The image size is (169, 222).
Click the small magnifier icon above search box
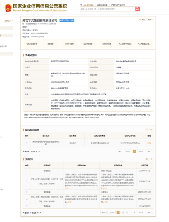point(81,5)
